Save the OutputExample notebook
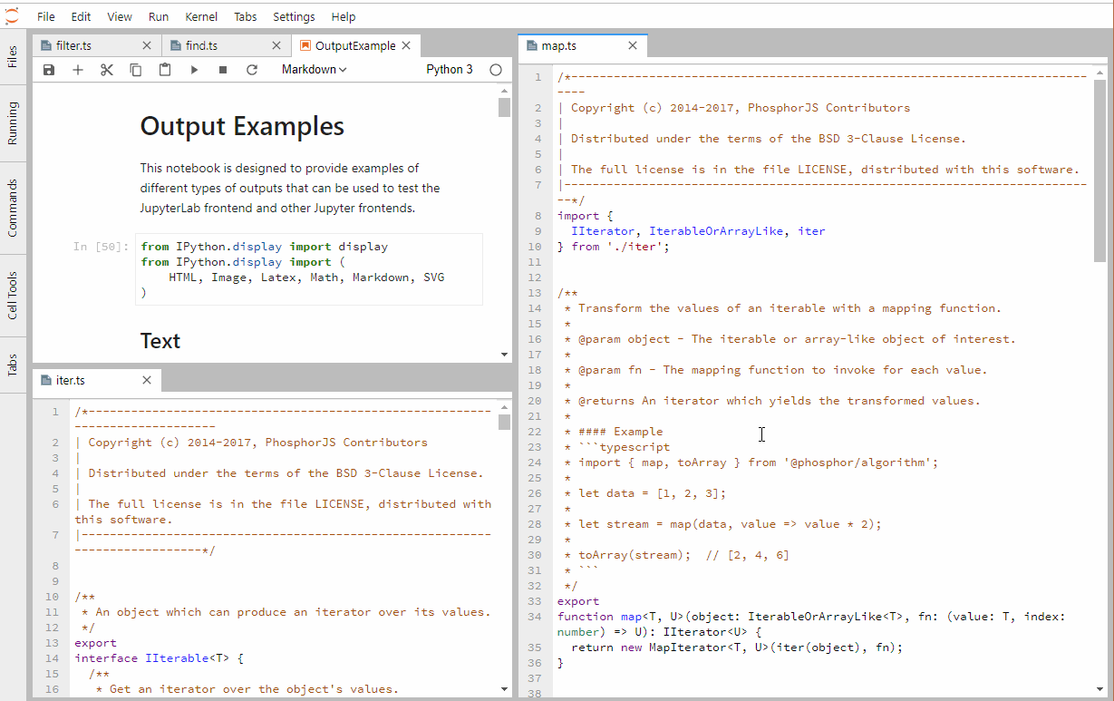The height and width of the screenshot is (701, 1114). click(x=48, y=69)
